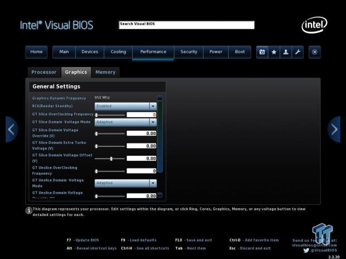This screenshot has height=259, width=346.
Task: Click GT Slice OverClocking Frequency slider
Action: [110, 115]
